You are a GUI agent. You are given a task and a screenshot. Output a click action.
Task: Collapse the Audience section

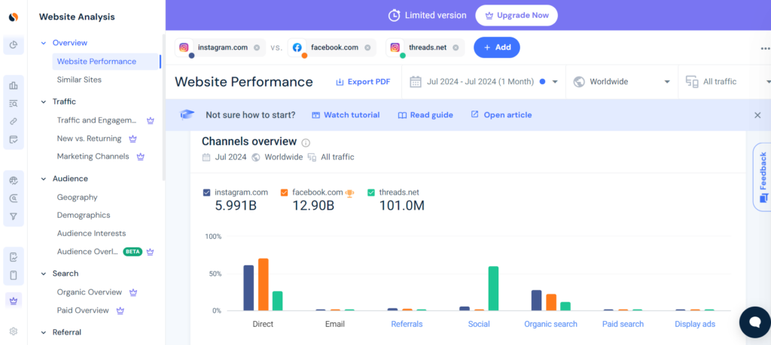(x=43, y=179)
